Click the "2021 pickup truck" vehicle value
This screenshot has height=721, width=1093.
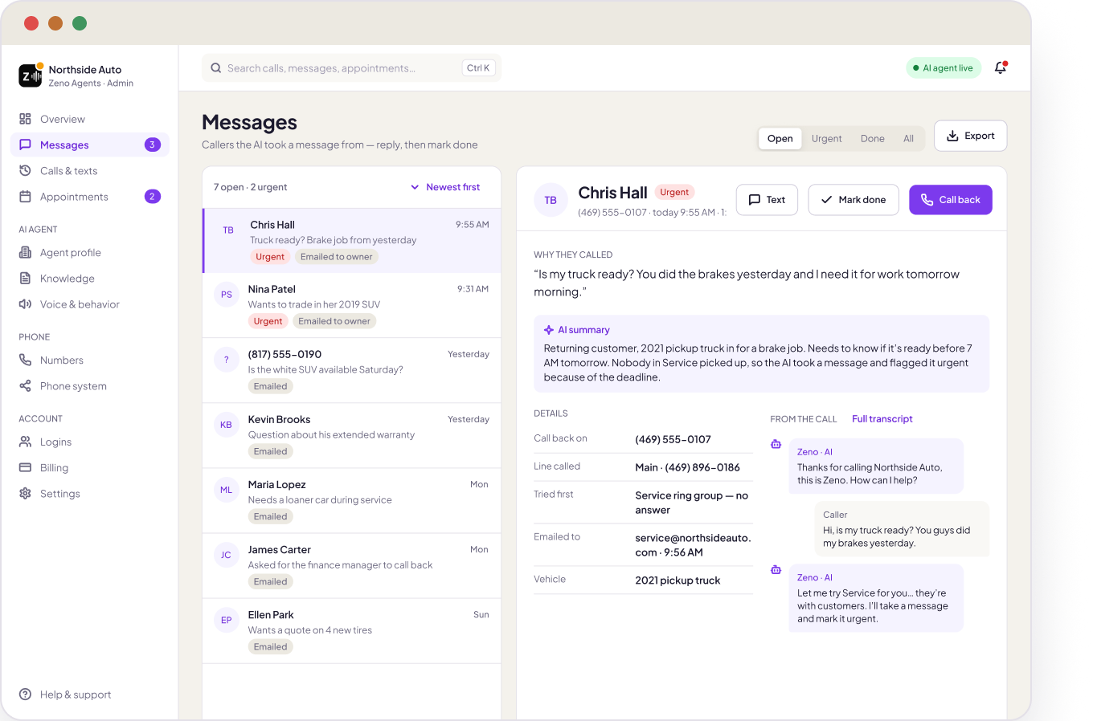click(x=677, y=580)
